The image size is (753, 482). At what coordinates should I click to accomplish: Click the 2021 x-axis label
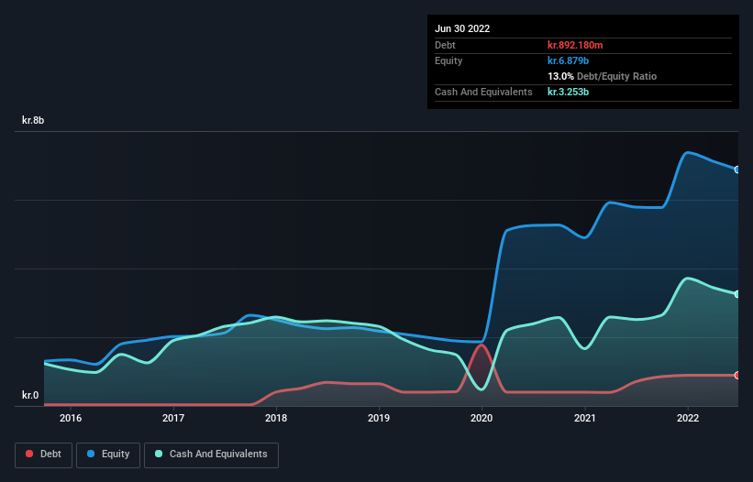coord(585,418)
